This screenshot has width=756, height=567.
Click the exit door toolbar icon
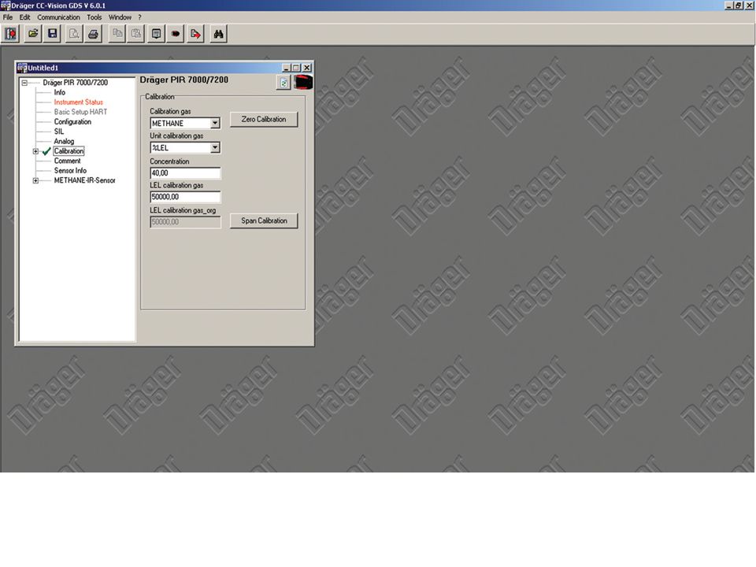pyautogui.click(x=10, y=34)
